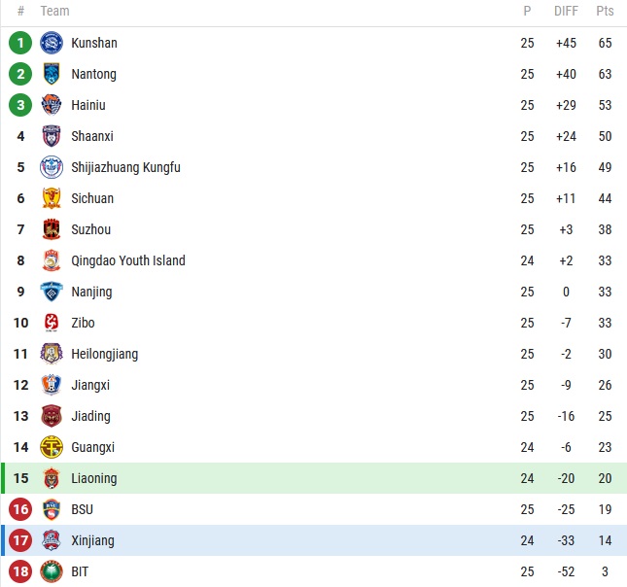Image resolution: width=627 pixels, height=587 pixels.
Task: Click the Qingdao Youth Island logo
Action: click(52, 260)
